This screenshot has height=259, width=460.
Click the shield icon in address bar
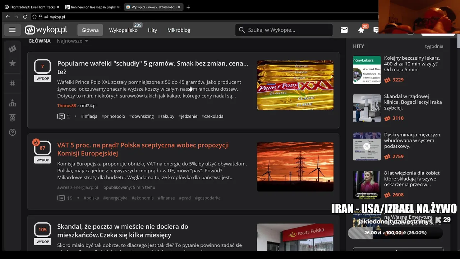pyautogui.click(x=34, y=17)
